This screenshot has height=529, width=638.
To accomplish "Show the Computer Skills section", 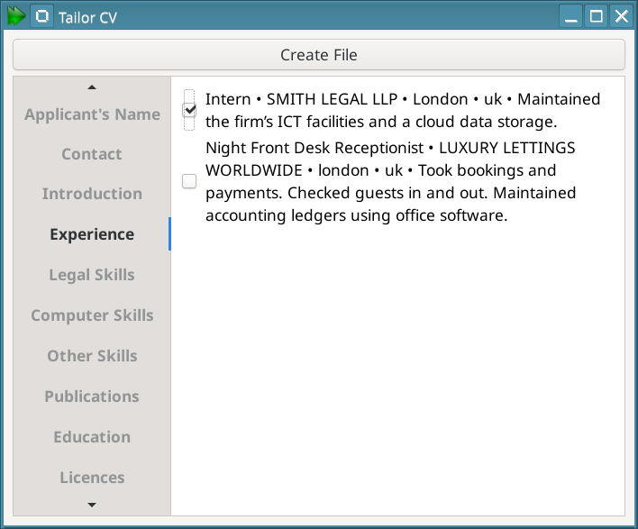I will [92, 315].
